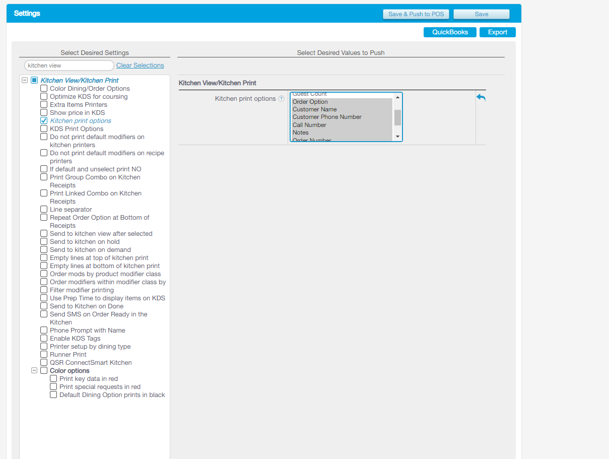Image resolution: width=609 pixels, height=459 pixels.
Task: Enable the Enable KDS Tags checkbox
Action: coord(44,338)
